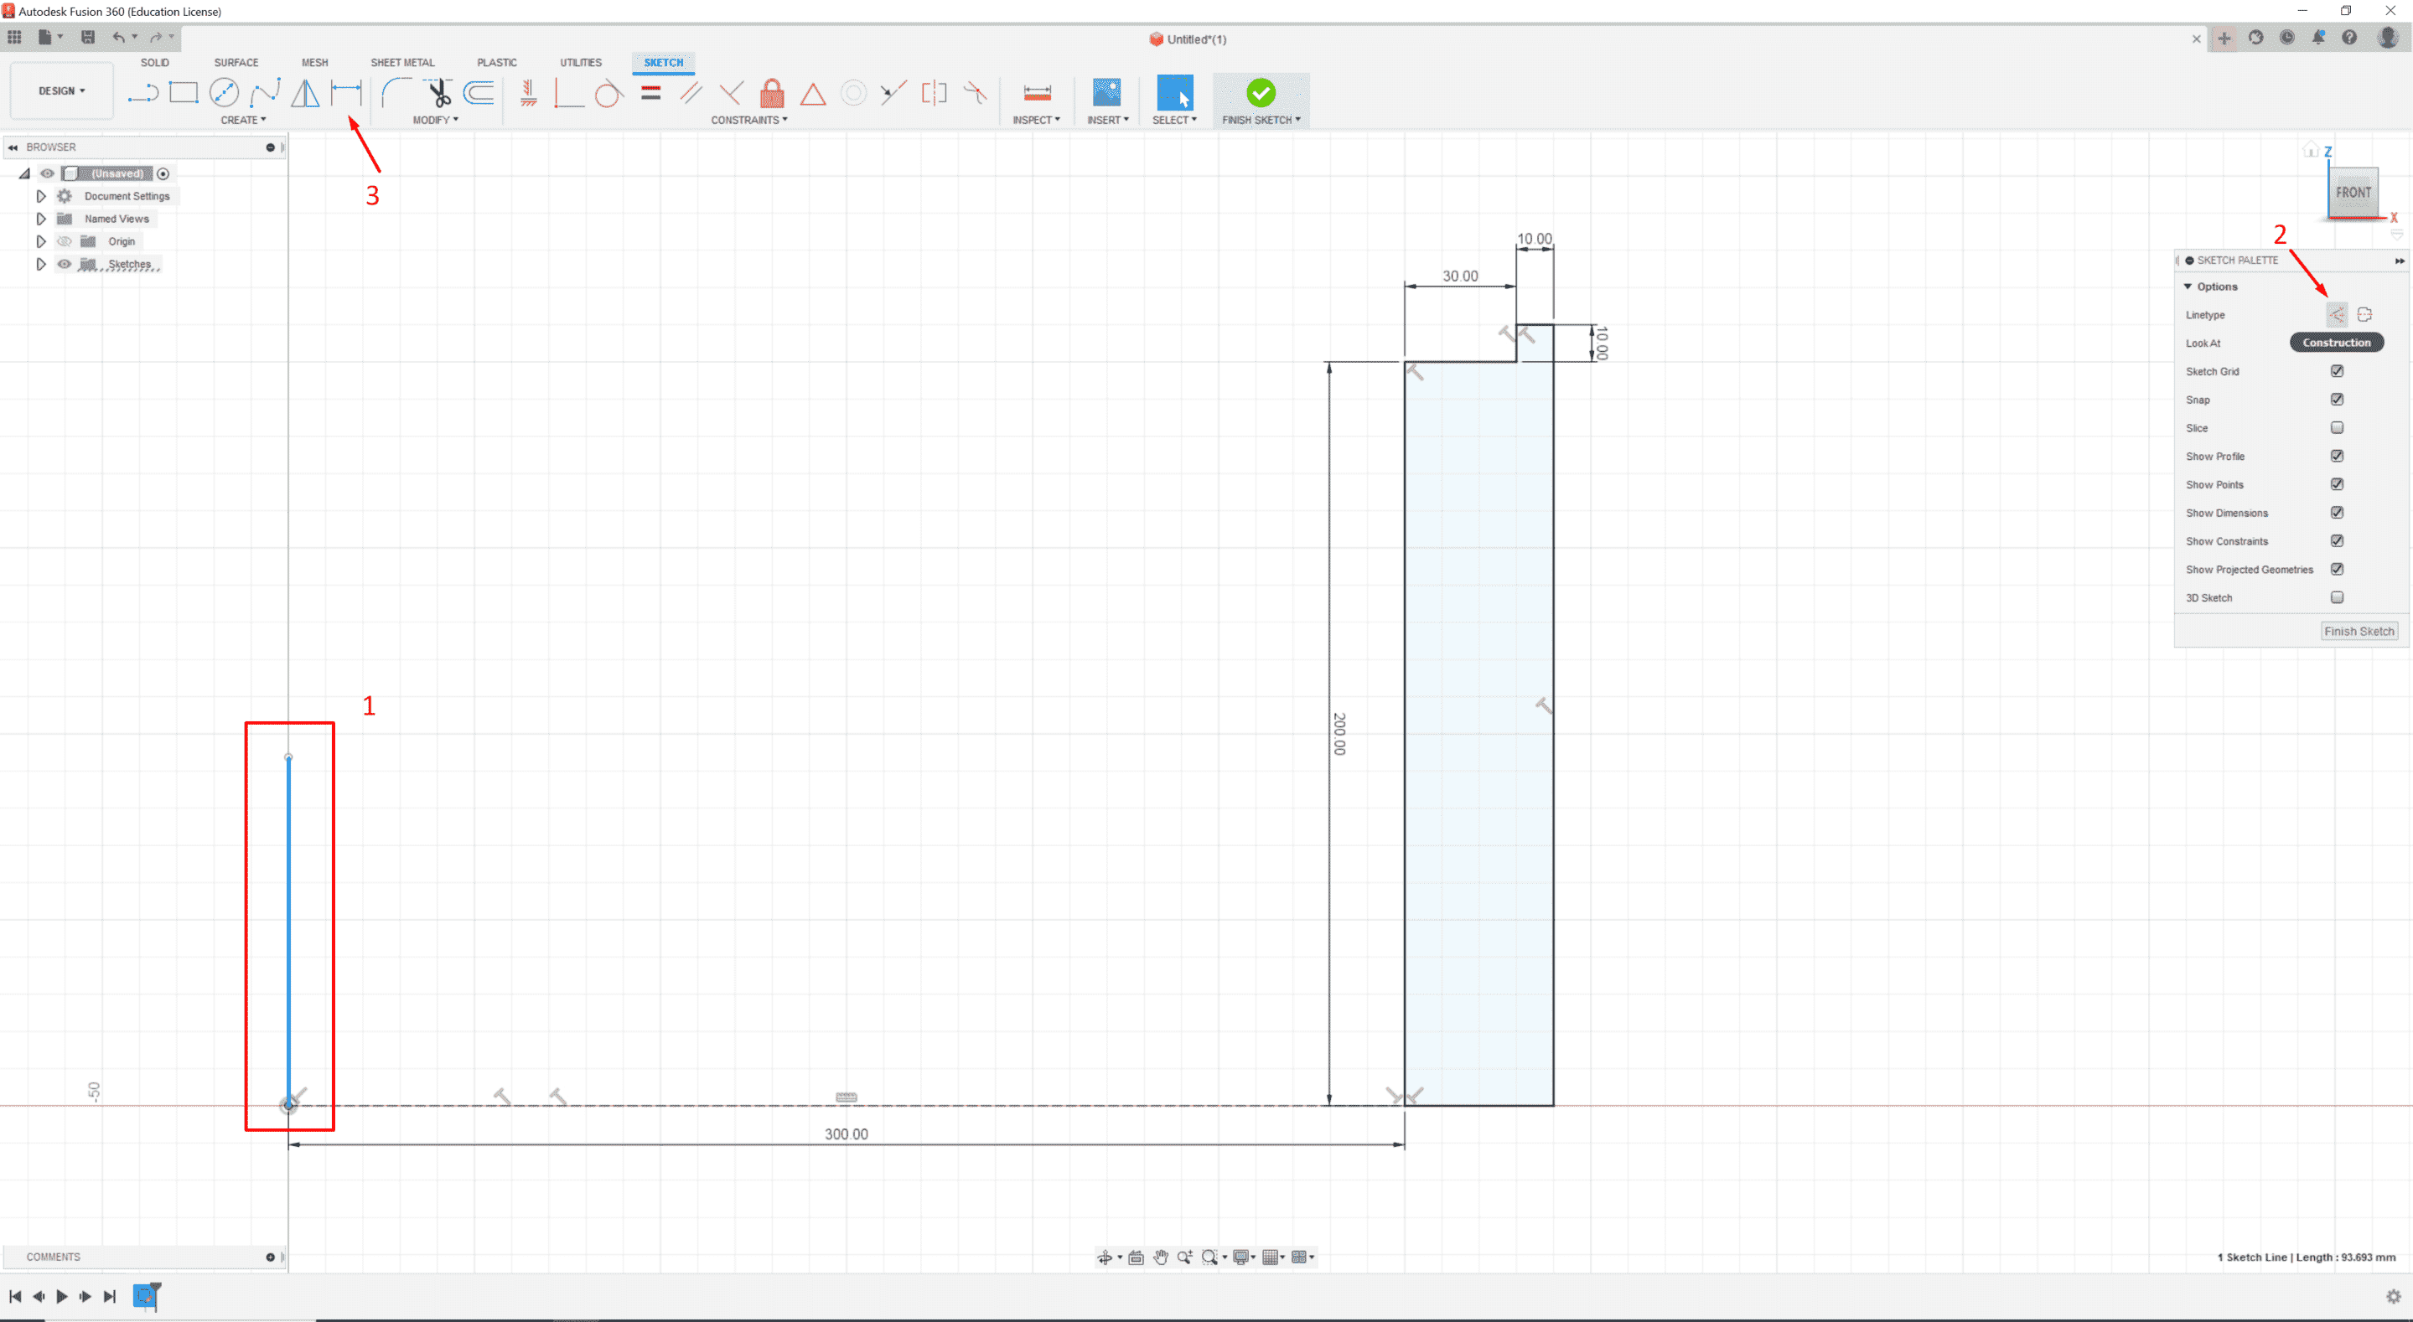Apply Equal constraint
This screenshot has height=1322, width=2413.
(x=651, y=93)
